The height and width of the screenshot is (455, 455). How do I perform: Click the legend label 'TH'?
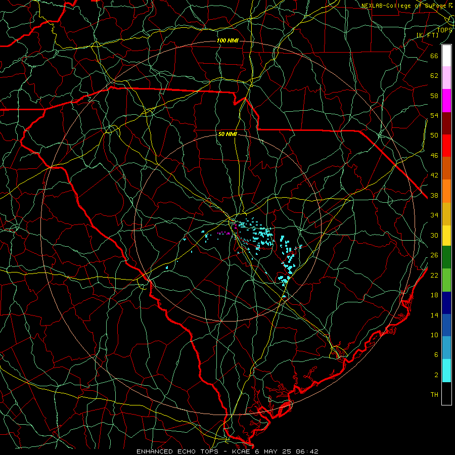tap(434, 395)
